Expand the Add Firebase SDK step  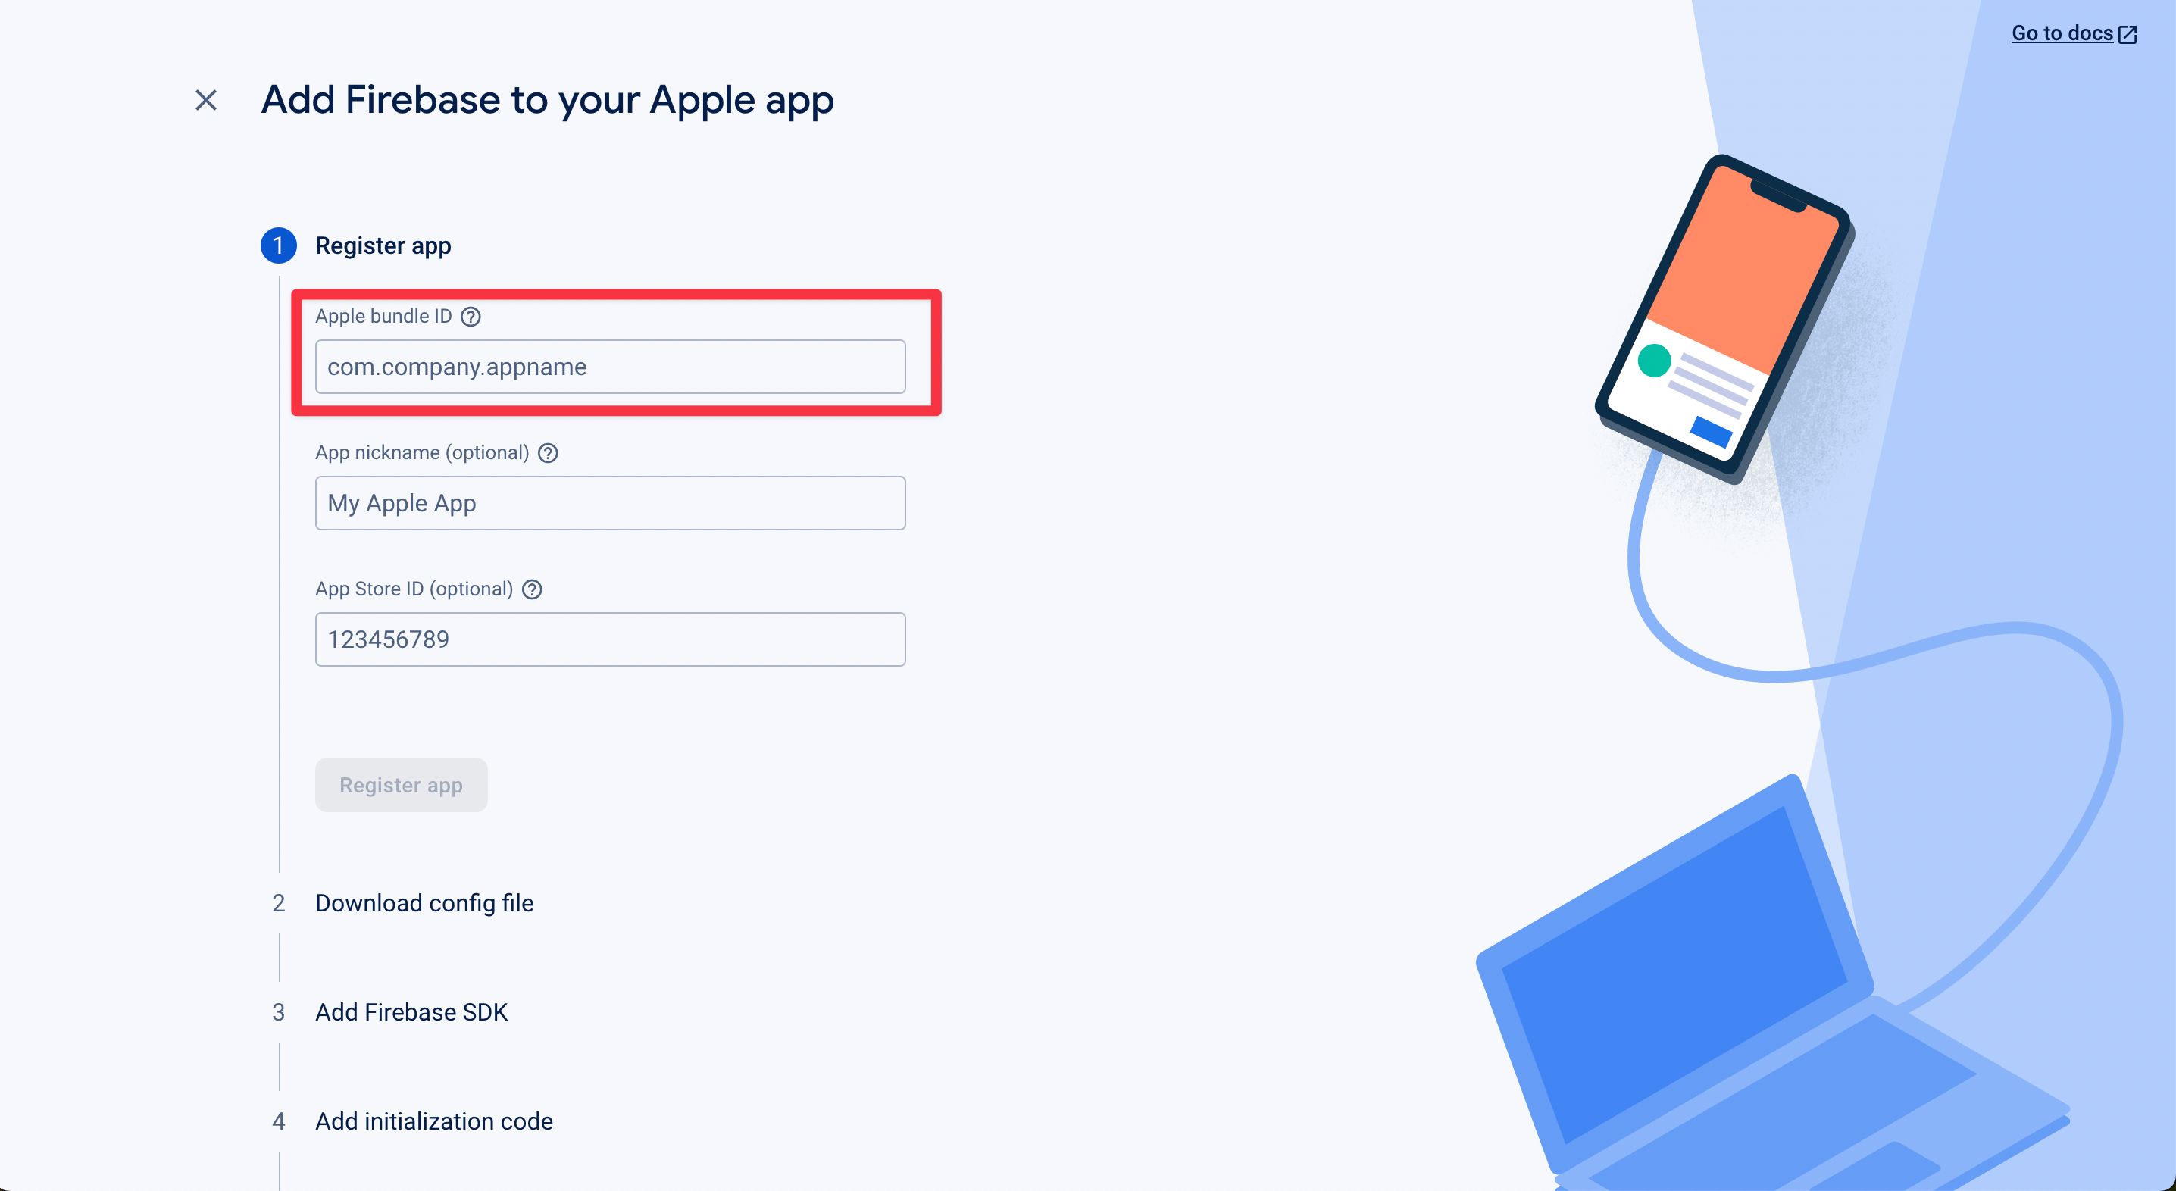(411, 1012)
